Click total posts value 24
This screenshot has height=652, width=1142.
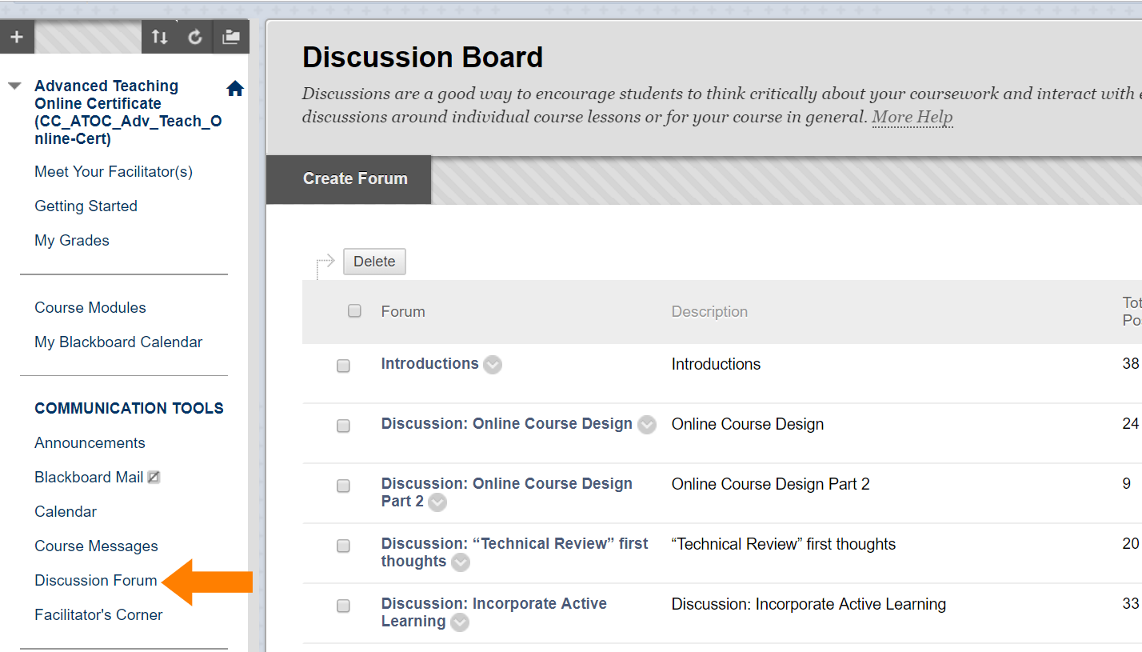pos(1131,424)
